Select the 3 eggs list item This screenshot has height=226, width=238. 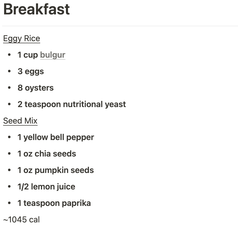pyautogui.click(x=31, y=71)
